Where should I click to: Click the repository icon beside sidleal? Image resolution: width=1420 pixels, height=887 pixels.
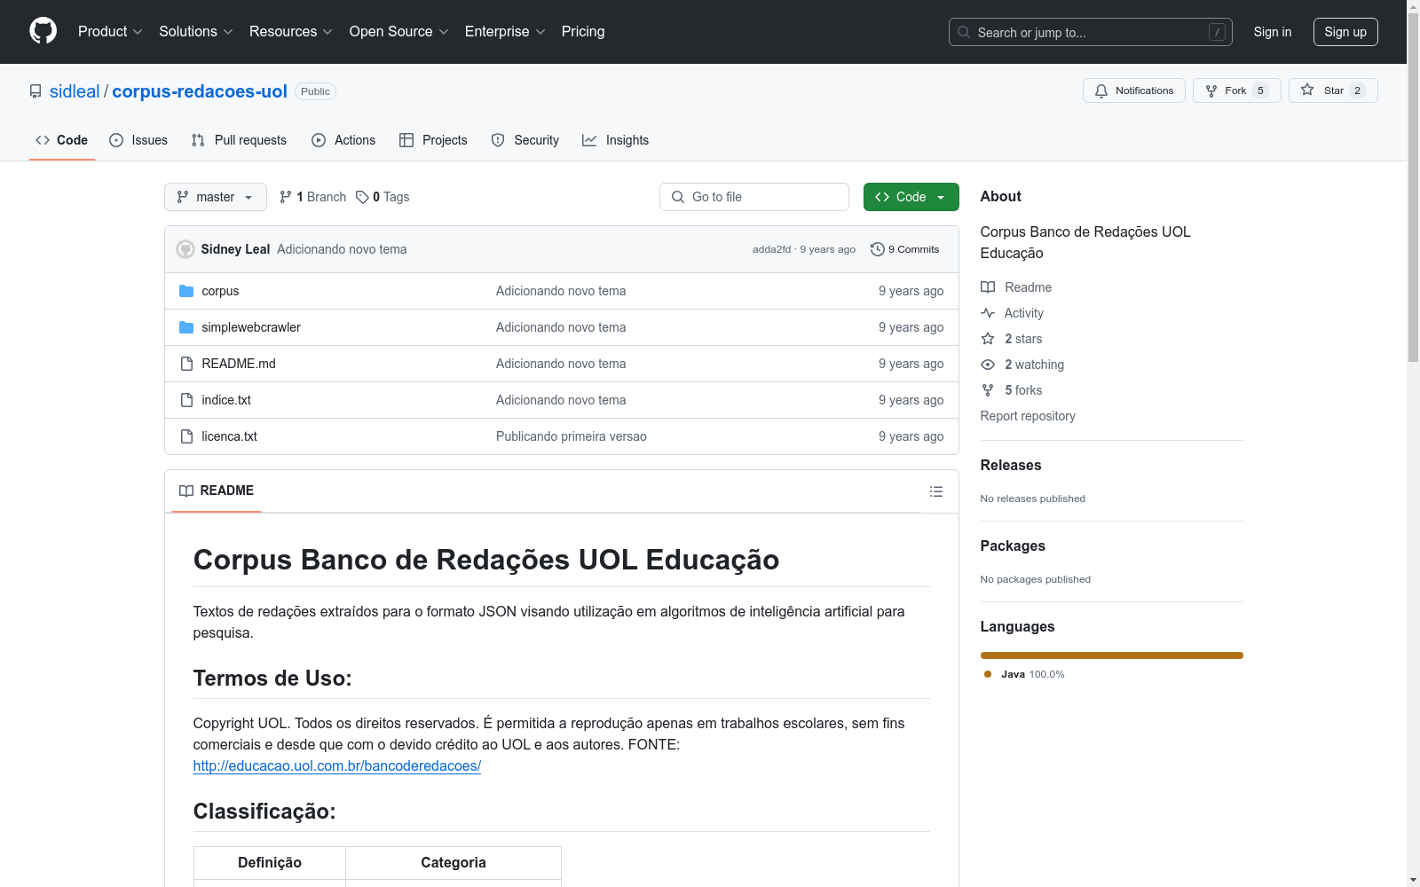(x=35, y=91)
